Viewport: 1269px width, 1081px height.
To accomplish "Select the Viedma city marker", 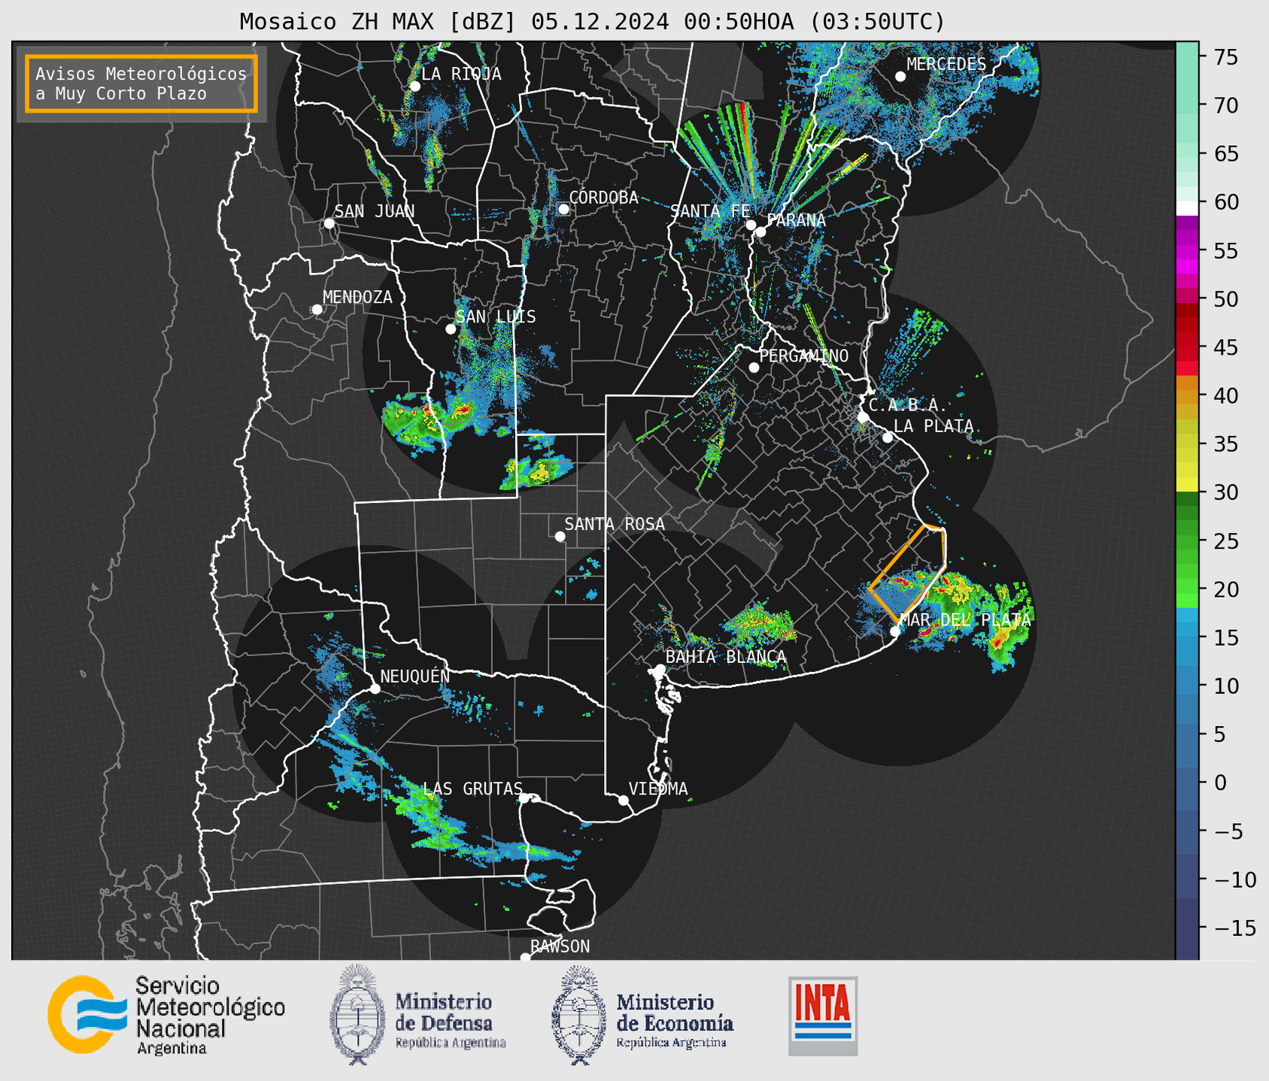I will 624,801.
